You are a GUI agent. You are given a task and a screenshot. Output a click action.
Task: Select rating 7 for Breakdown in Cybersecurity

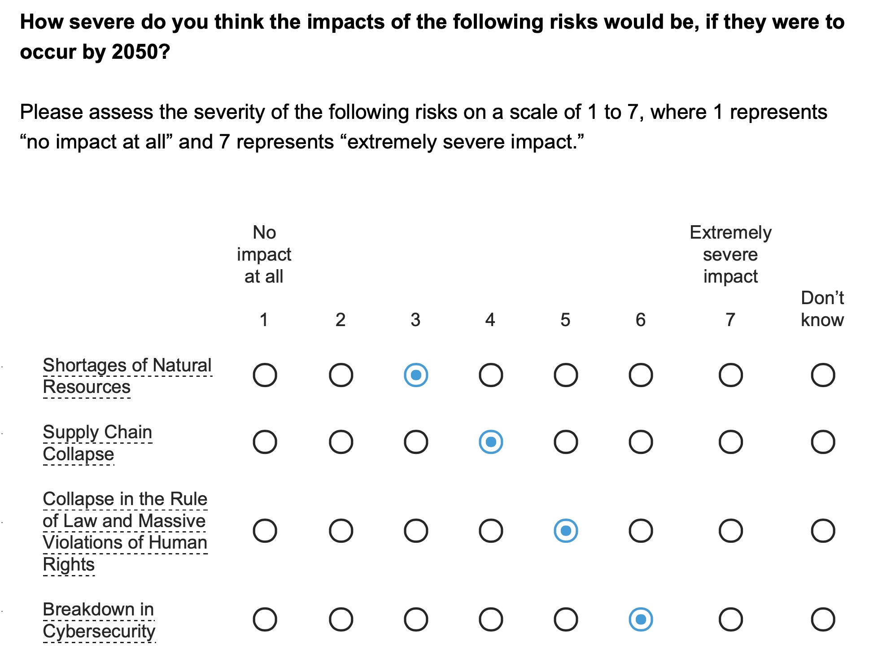pos(730,619)
